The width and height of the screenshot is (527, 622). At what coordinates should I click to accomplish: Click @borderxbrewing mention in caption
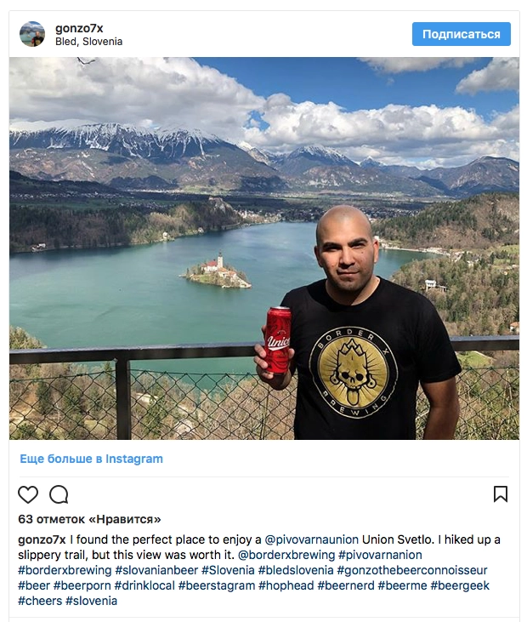click(286, 555)
